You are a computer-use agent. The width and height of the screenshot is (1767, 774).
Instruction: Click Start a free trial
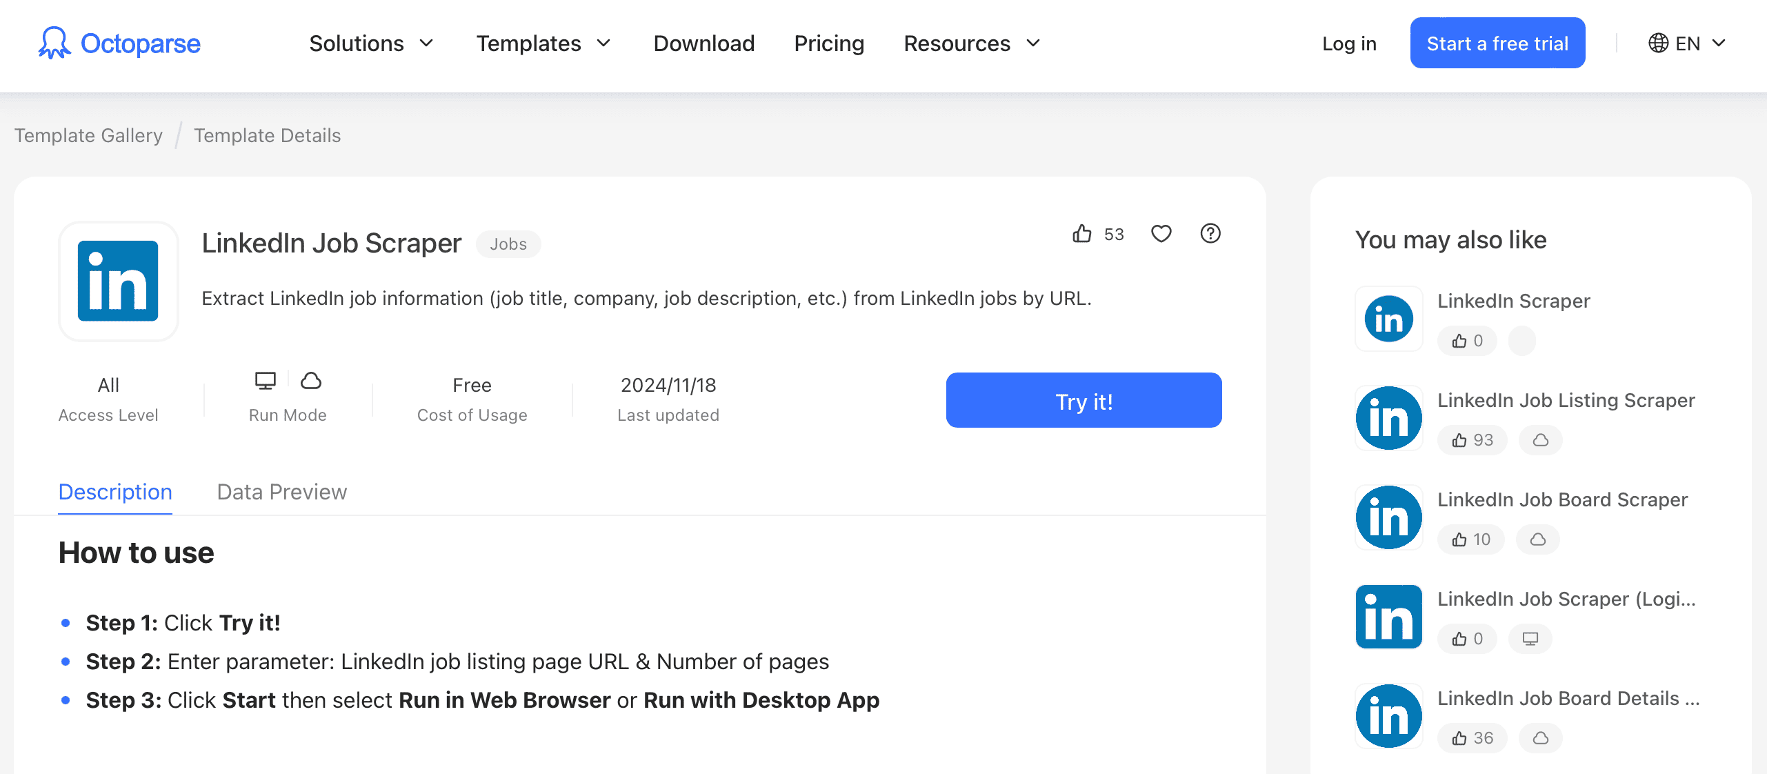tap(1497, 42)
